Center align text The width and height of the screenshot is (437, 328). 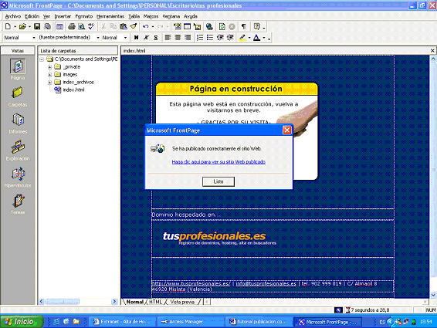178,37
